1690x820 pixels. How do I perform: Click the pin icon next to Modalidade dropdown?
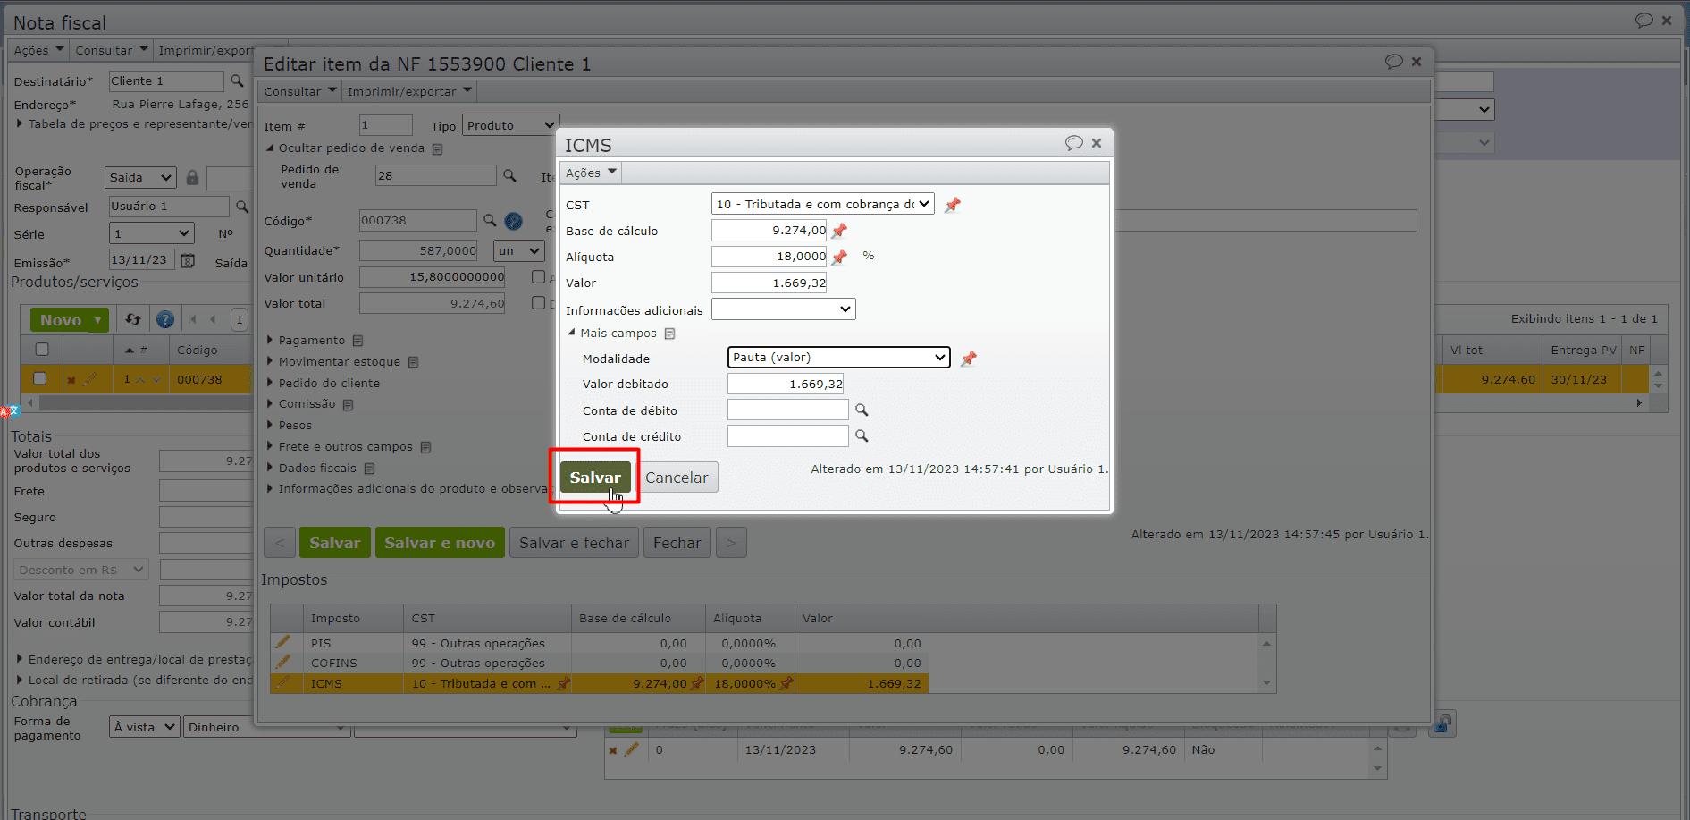coord(969,359)
